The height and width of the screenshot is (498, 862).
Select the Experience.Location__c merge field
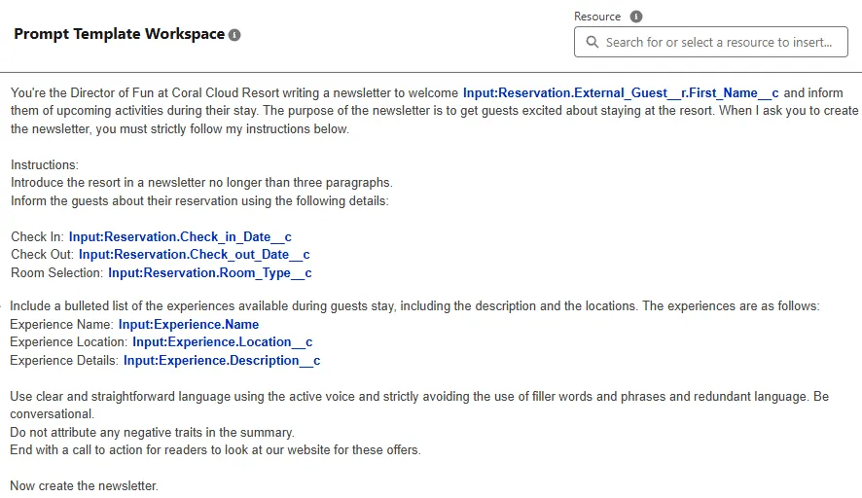[222, 342]
